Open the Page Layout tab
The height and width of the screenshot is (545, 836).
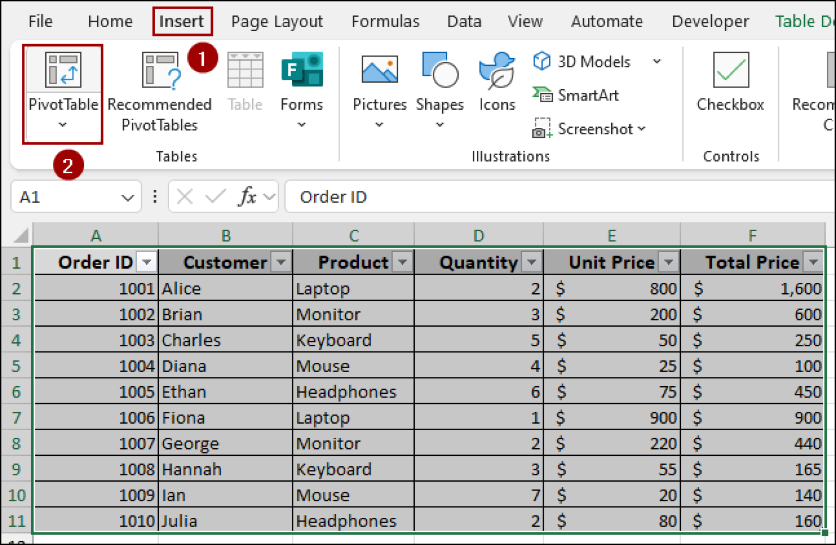[276, 21]
